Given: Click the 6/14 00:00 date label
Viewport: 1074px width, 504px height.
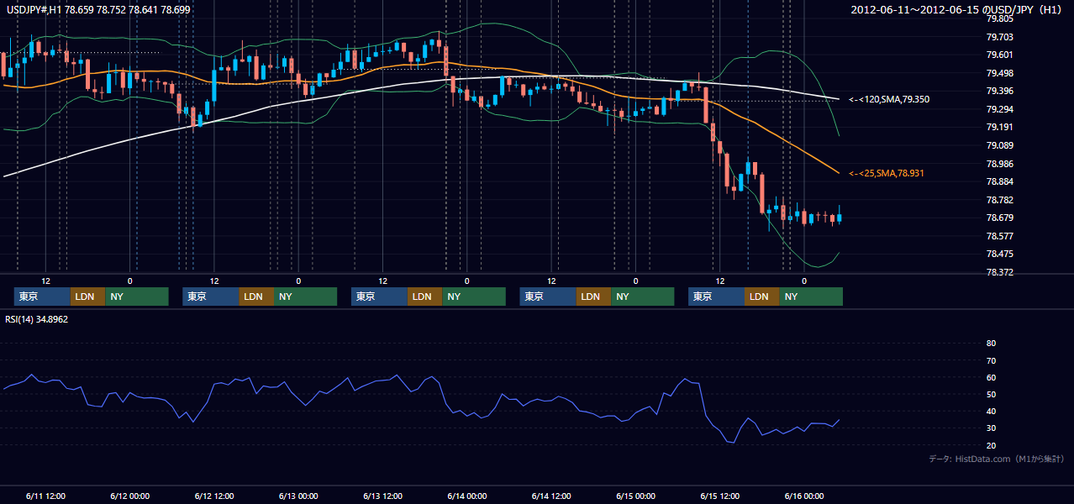Looking at the screenshot, I should [x=466, y=496].
